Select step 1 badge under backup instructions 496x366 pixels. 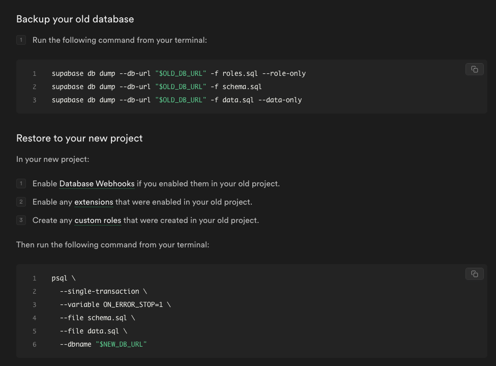[21, 40]
